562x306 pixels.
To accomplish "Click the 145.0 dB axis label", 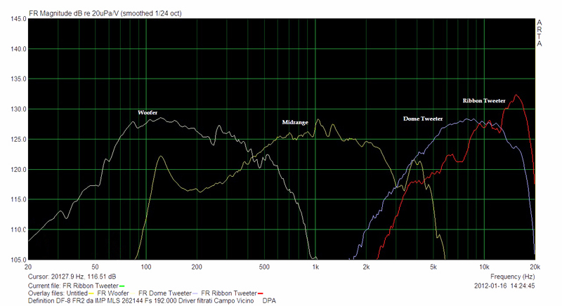I will [x=14, y=19].
